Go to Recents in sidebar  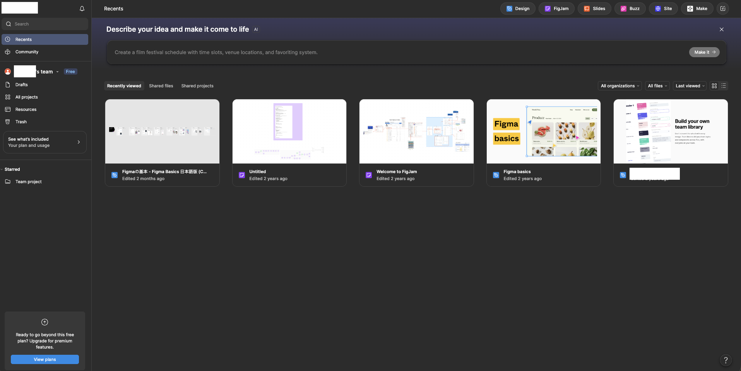tap(45, 39)
